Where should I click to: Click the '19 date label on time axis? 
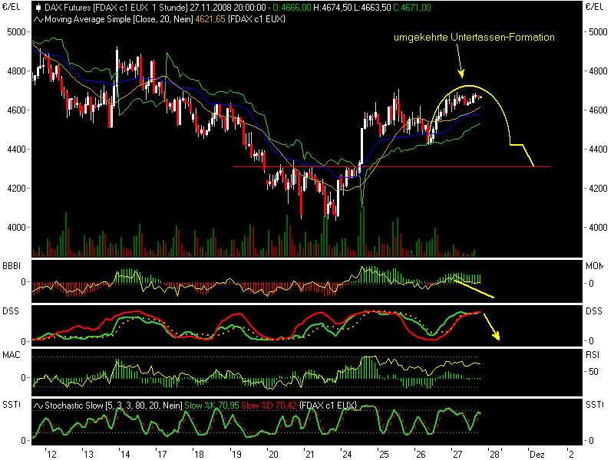236,454
